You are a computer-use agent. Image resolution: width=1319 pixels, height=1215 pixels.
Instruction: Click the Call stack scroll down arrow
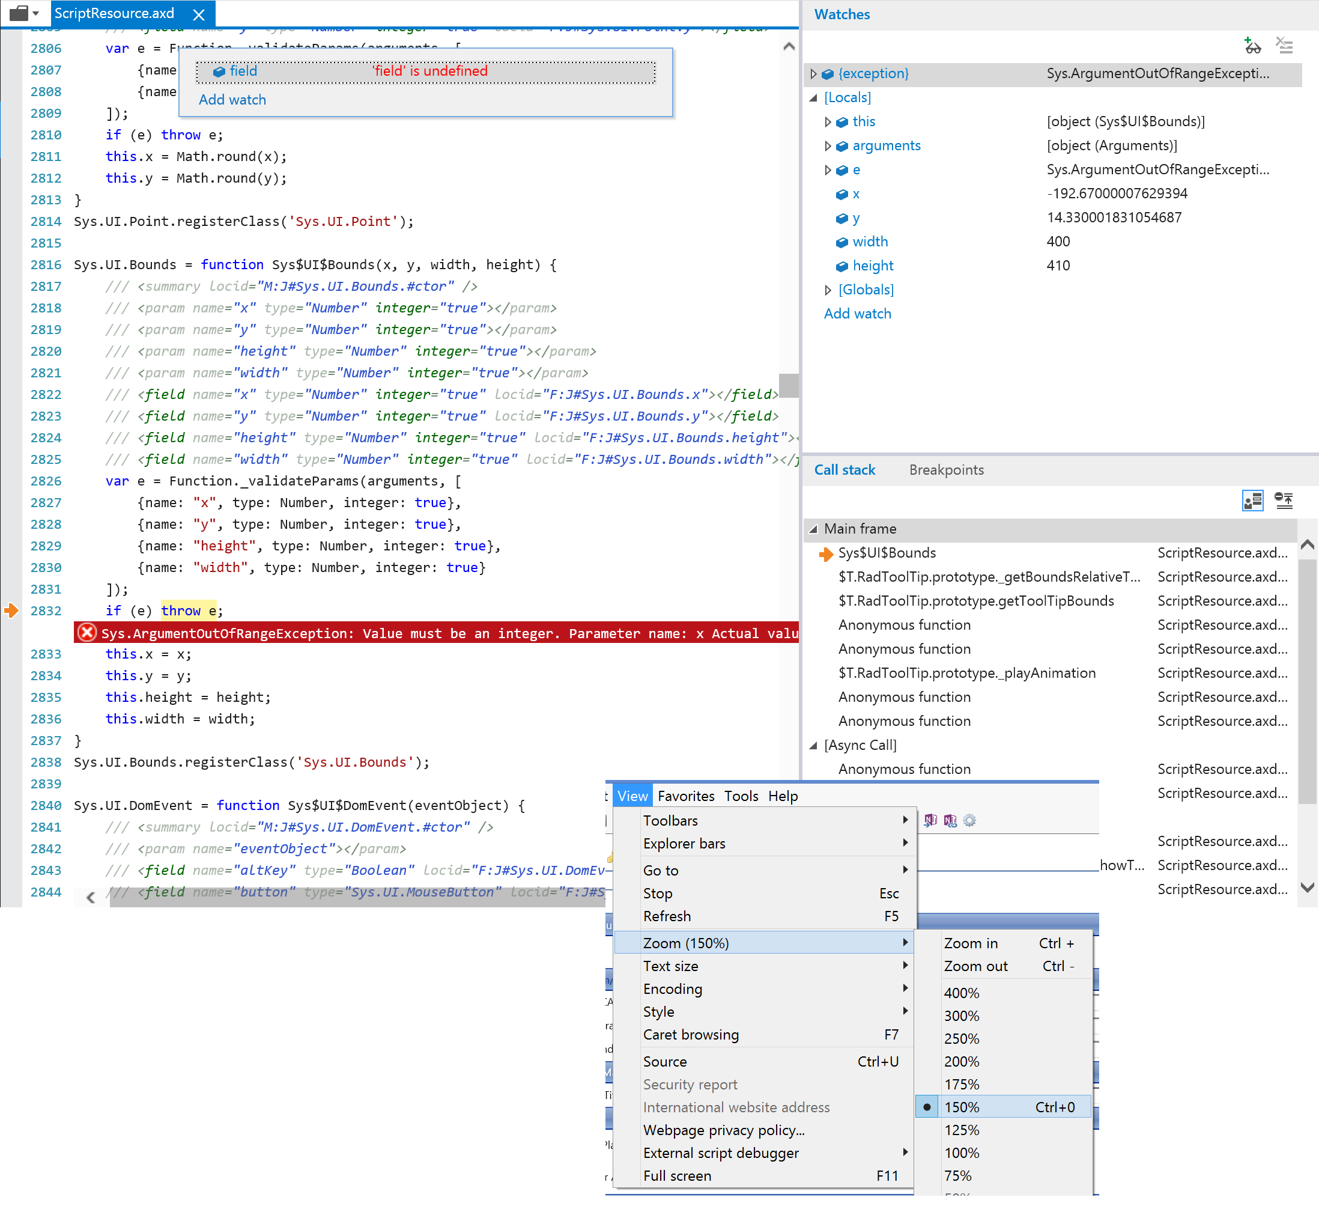pos(1307,888)
